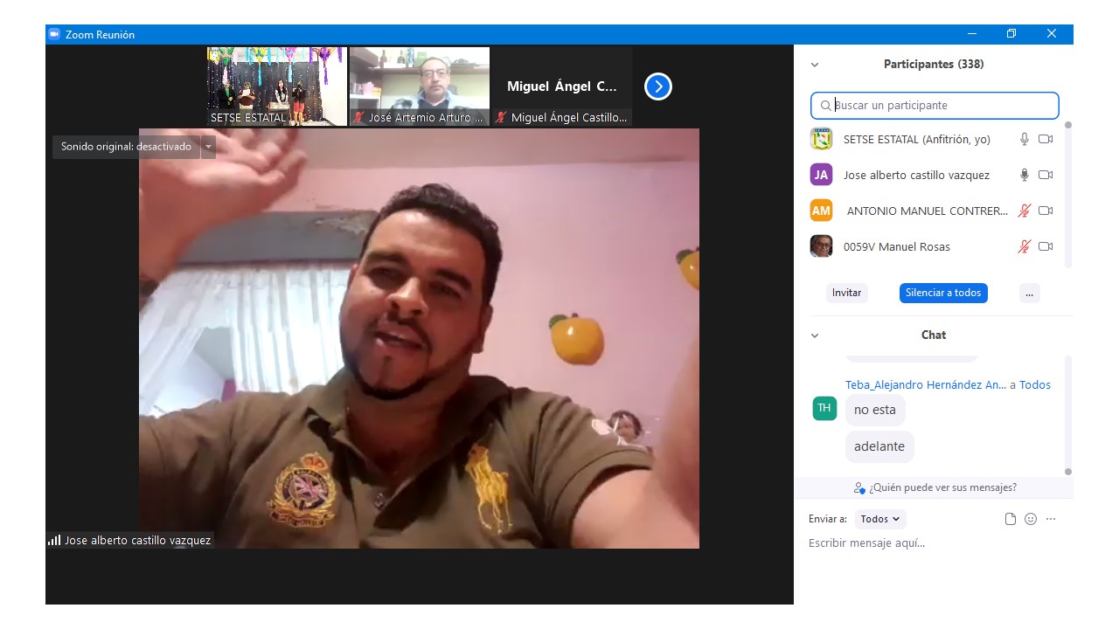Screen dimensions: 1119x629
Task: Click 0059V Manuel Rosas profile photo
Action: coord(821,246)
